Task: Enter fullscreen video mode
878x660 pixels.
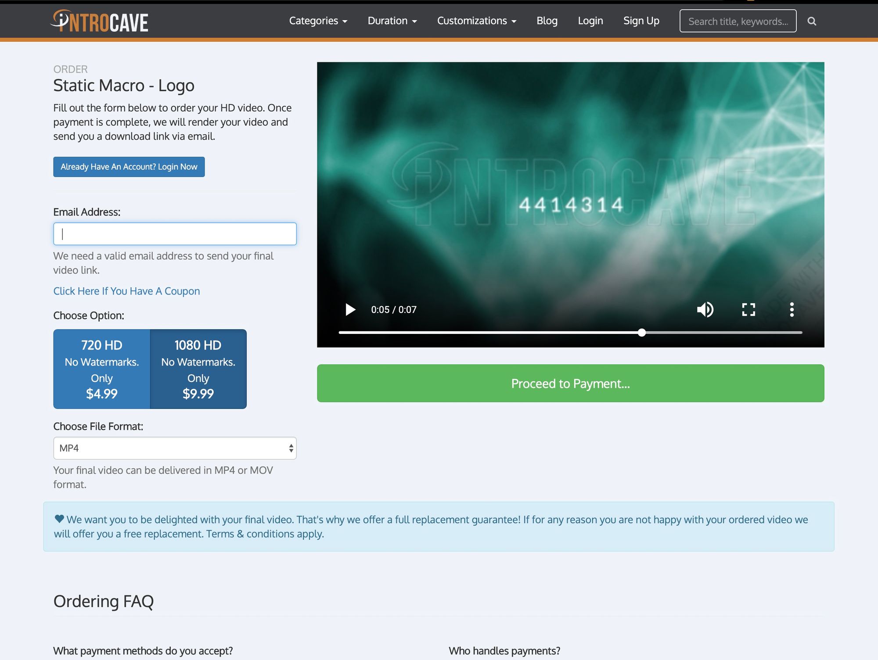Action: click(x=748, y=310)
